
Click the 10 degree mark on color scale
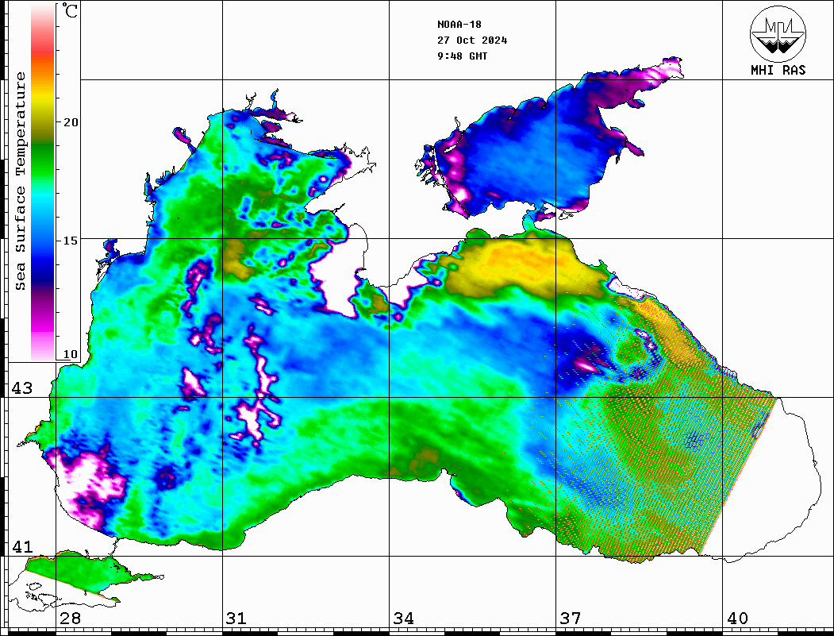(x=71, y=354)
